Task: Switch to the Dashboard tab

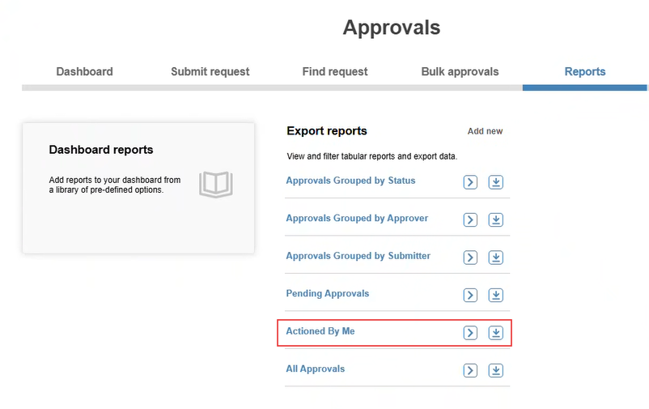Action: point(84,72)
